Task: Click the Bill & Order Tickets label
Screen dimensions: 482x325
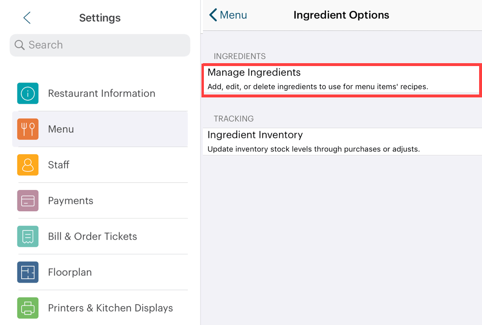Action: (92, 236)
